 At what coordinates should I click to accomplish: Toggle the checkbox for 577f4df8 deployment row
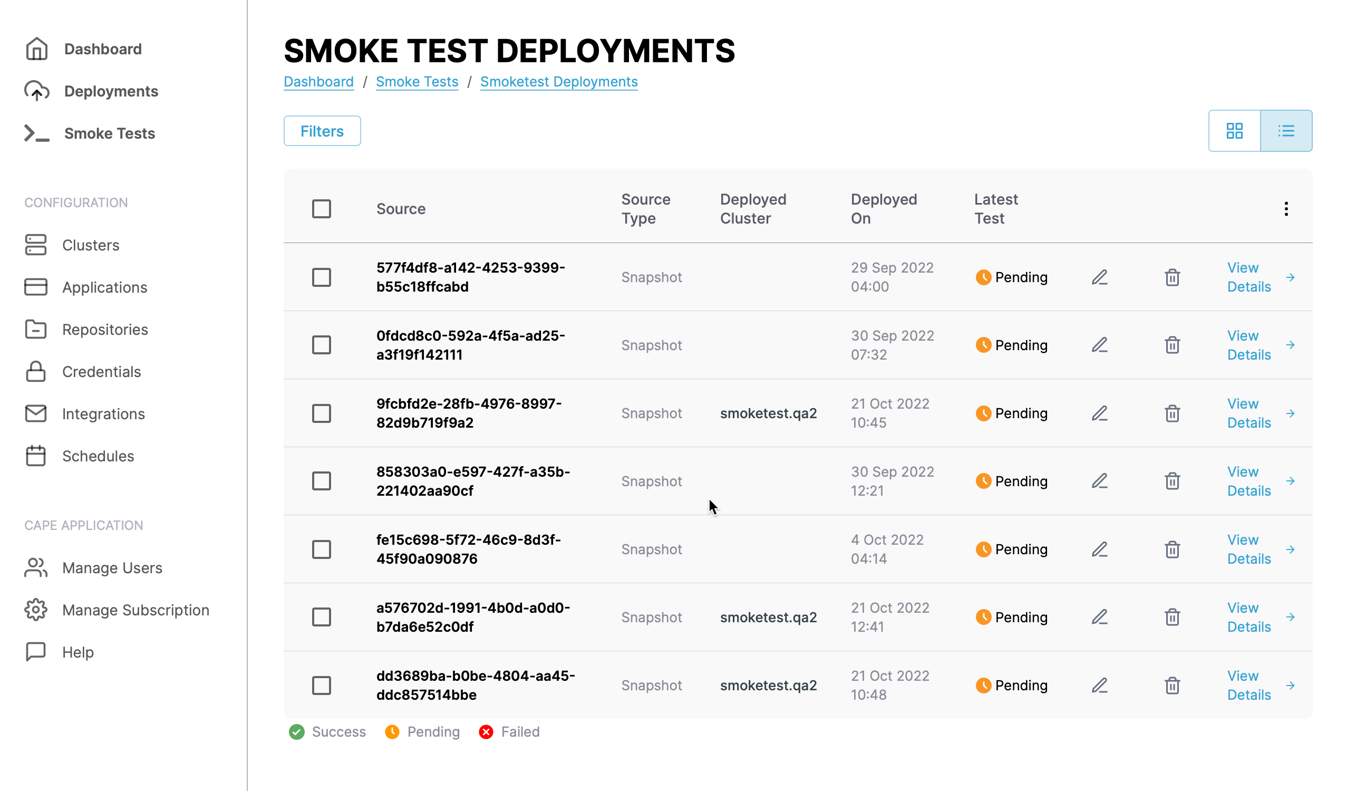322,277
